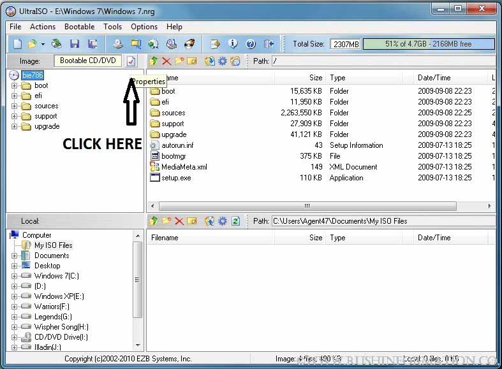Expand the boot folder in image tree
Image resolution: width=502 pixels, height=369 pixels.
click(x=14, y=85)
